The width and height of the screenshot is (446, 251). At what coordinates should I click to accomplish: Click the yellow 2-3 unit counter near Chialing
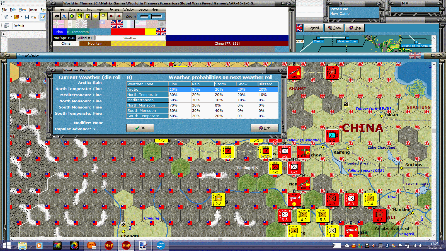[x=218, y=200]
